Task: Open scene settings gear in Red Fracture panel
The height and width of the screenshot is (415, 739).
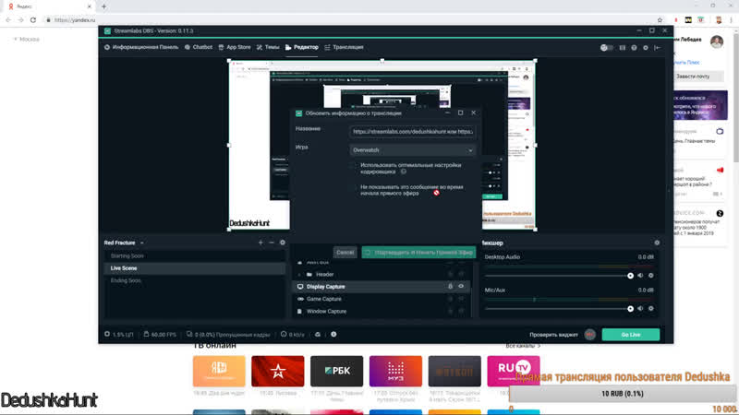Action: (x=283, y=243)
